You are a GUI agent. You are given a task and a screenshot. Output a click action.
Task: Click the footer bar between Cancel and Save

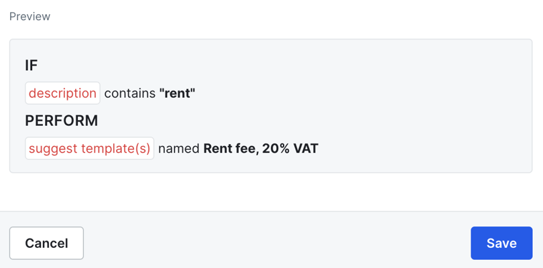point(275,243)
